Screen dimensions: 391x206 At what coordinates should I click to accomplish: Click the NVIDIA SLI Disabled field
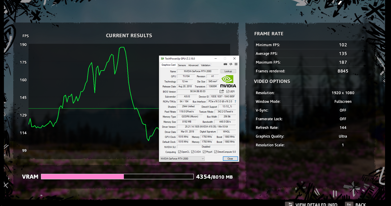click(x=206, y=147)
